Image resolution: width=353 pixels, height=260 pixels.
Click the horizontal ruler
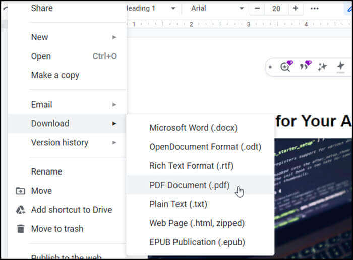pyautogui.click(x=240, y=24)
